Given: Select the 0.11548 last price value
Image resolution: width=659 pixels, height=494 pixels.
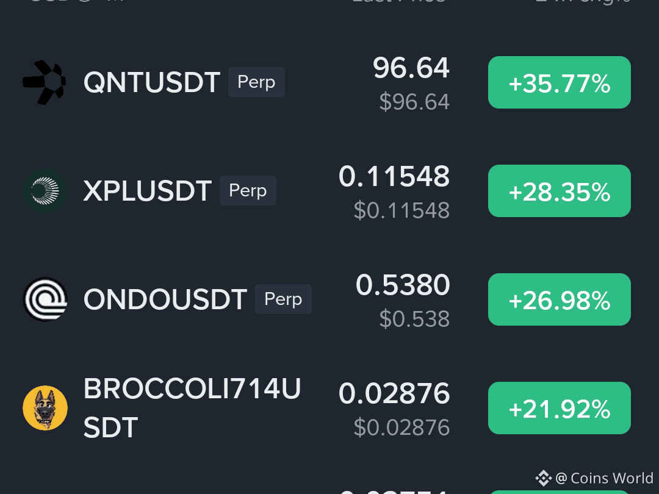Looking at the screenshot, I should pyautogui.click(x=394, y=176).
